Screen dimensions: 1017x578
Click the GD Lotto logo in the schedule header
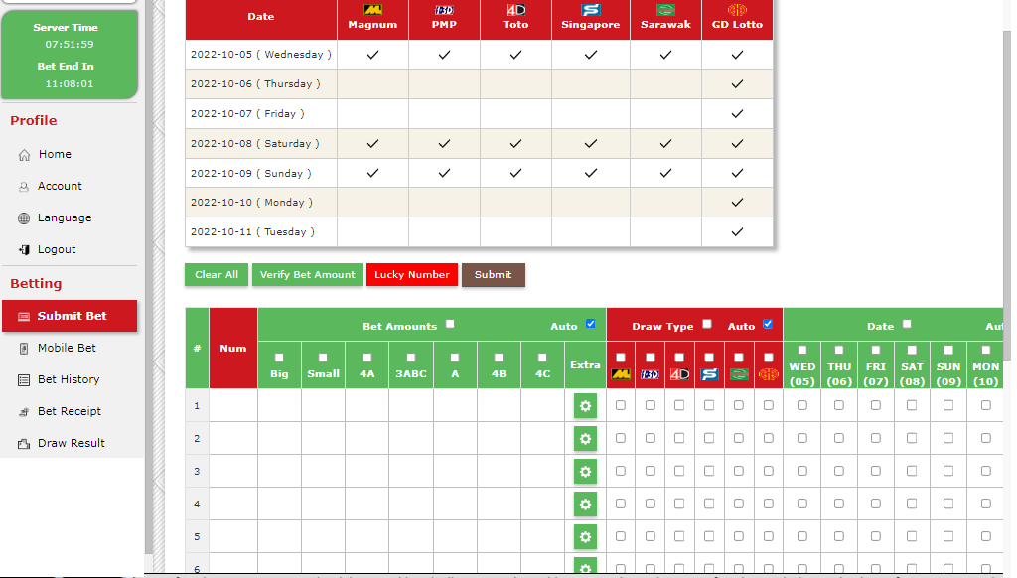coord(737,10)
